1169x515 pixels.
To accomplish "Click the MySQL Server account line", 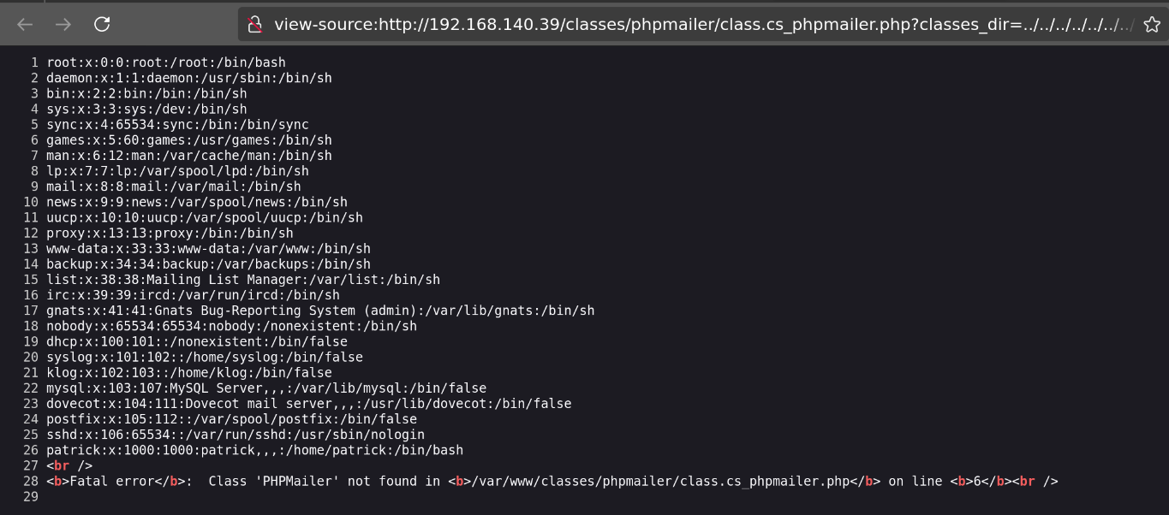I will pyautogui.click(x=266, y=388).
